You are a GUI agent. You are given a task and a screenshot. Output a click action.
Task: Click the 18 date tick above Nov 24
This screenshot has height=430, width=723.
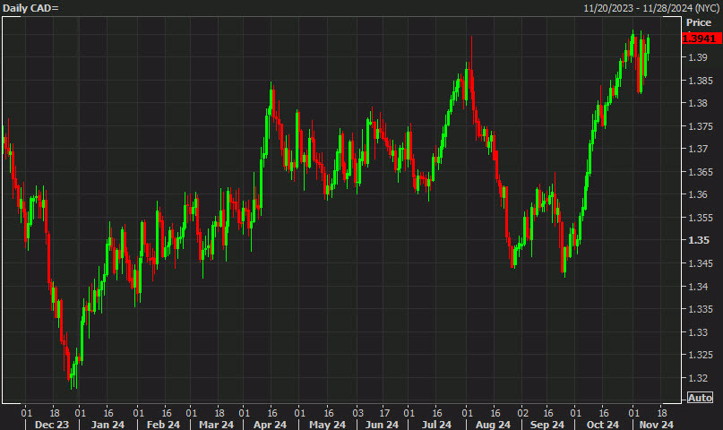click(x=662, y=413)
